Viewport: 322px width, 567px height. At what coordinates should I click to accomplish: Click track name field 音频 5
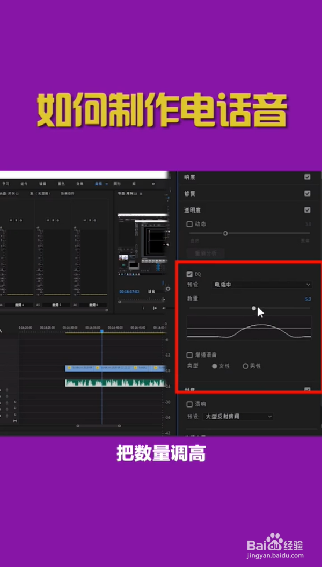tap(56, 305)
